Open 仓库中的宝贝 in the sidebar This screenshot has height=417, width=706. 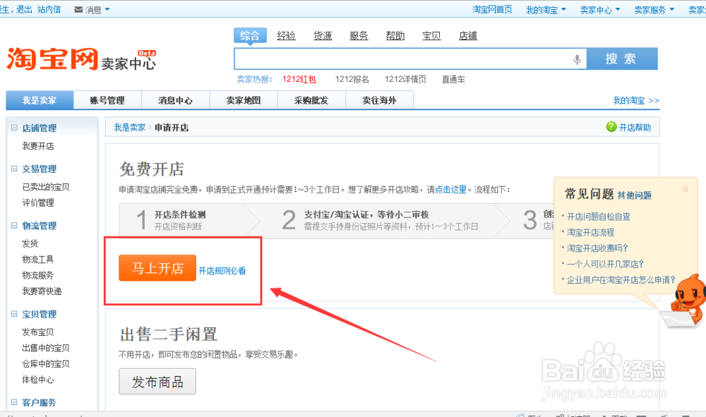(x=46, y=363)
